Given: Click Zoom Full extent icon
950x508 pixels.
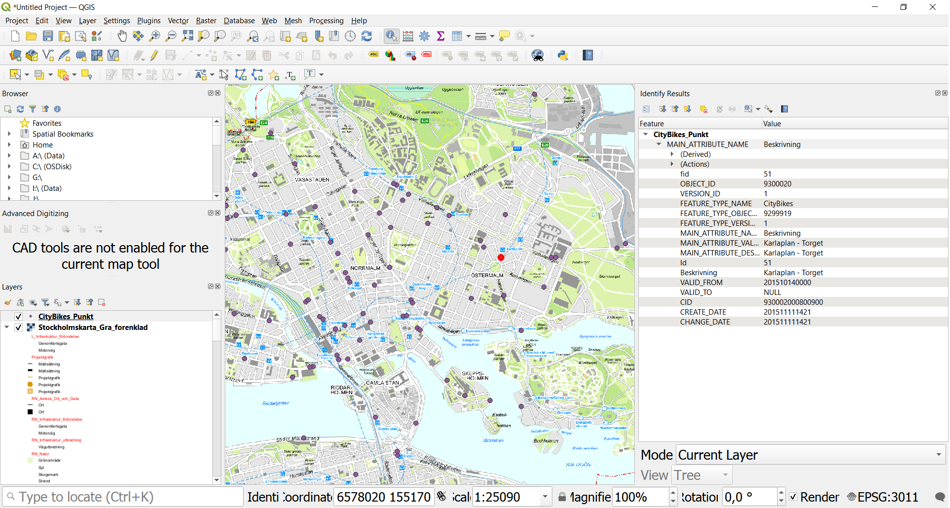Looking at the screenshot, I should pyautogui.click(x=187, y=36).
